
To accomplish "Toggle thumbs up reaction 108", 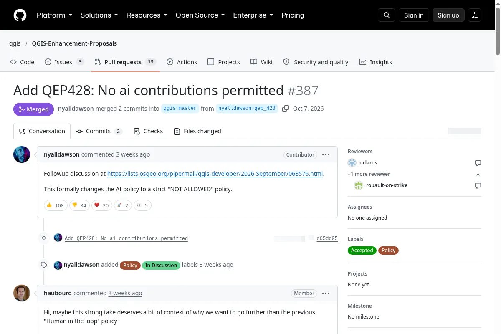I will (x=56, y=205).
